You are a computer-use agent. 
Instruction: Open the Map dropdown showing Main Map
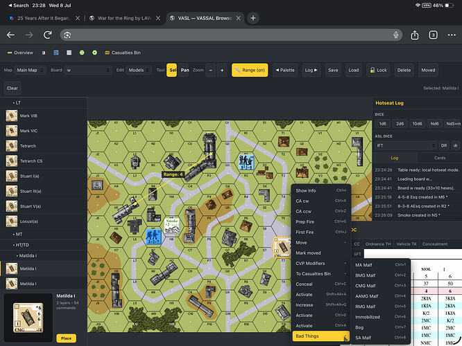pos(30,70)
